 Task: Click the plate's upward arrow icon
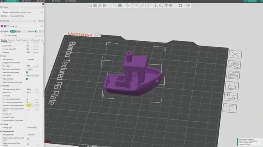point(230,108)
